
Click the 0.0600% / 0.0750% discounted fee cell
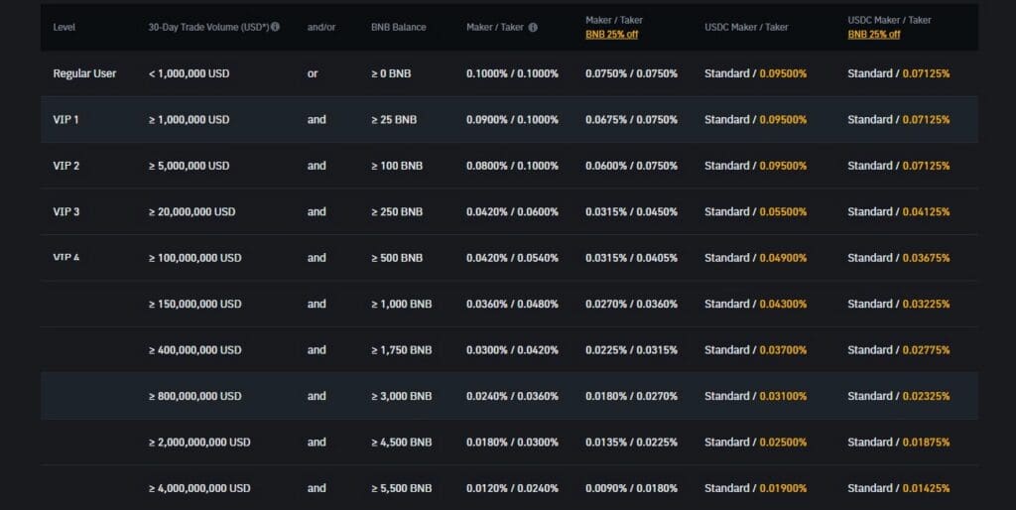(x=631, y=166)
